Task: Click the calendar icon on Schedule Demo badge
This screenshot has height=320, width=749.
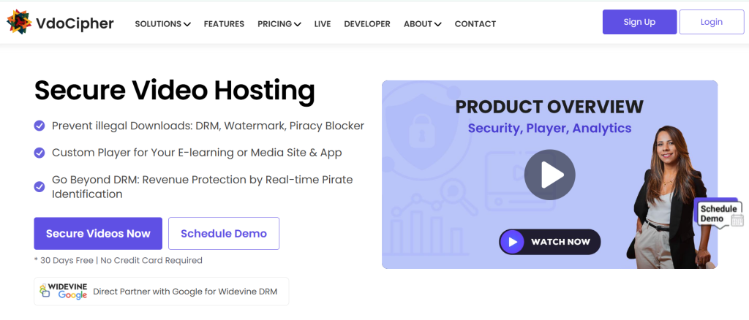Action: (737, 220)
